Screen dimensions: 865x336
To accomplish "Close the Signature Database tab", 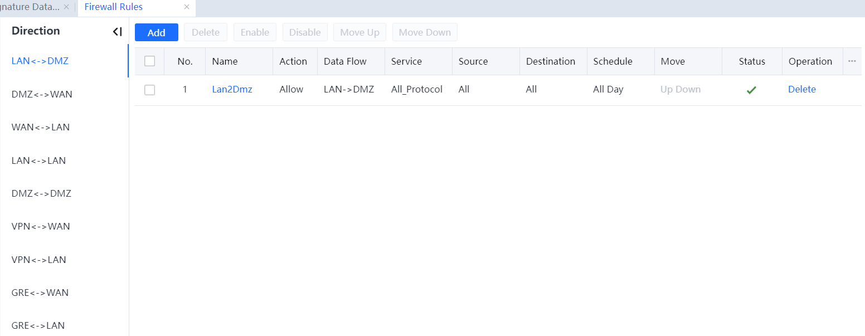I will [66, 7].
